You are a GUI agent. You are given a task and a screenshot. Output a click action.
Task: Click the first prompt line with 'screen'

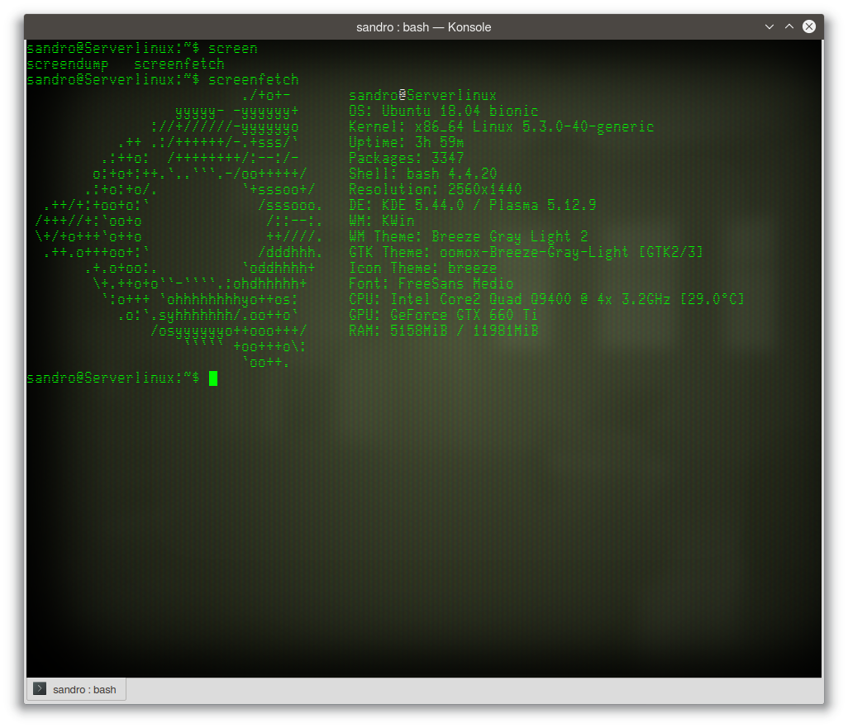pos(142,48)
